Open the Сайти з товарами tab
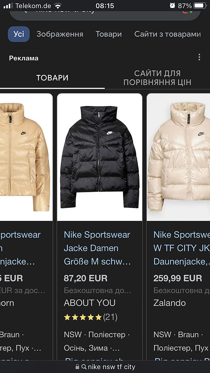This screenshot has width=210, height=373. tap(168, 34)
